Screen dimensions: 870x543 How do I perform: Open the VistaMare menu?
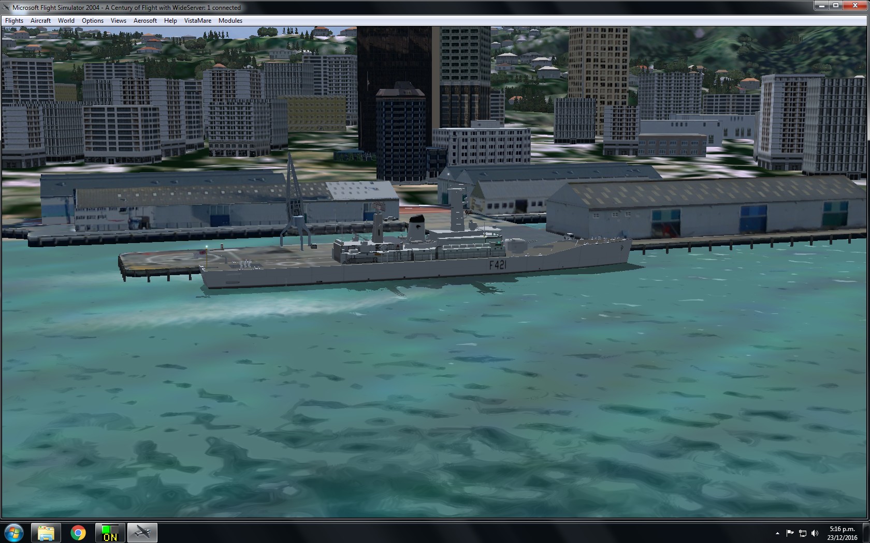(x=198, y=21)
